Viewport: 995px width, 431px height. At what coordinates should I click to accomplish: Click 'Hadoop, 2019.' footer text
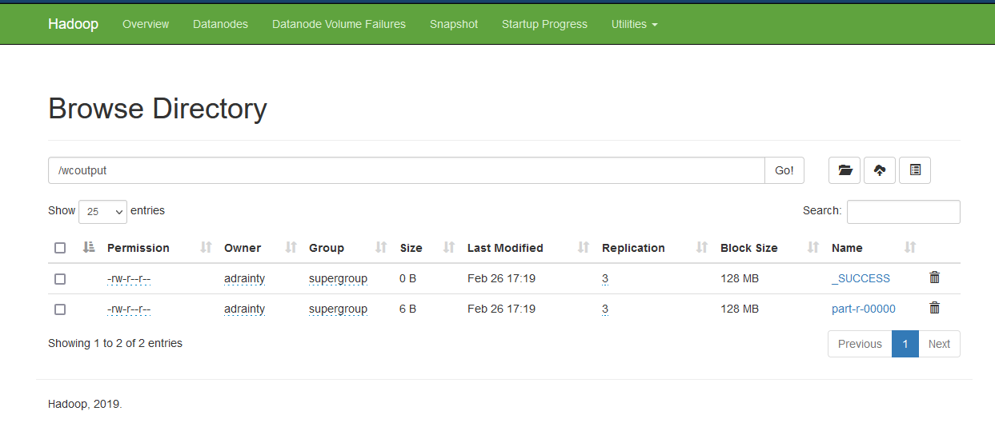click(x=85, y=405)
